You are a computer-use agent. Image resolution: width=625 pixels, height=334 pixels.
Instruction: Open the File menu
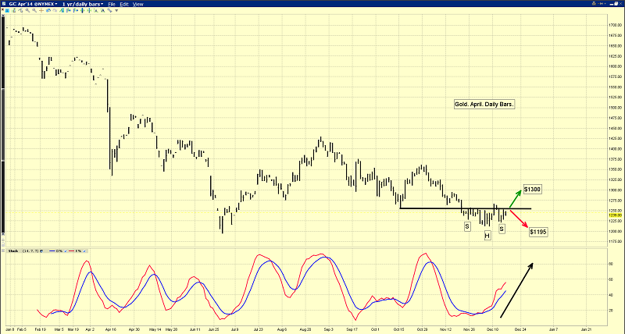click(x=112, y=4)
